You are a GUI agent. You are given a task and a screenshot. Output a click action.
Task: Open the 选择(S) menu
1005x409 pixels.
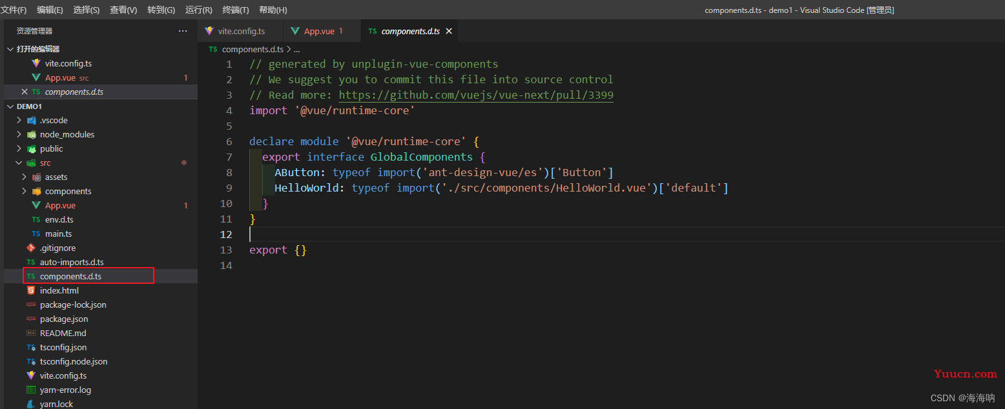[x=87, y=10]
